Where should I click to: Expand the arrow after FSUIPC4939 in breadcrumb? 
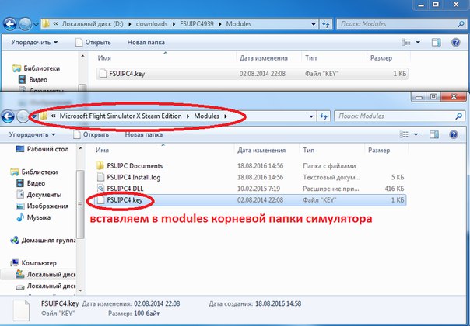click(220, 24)
